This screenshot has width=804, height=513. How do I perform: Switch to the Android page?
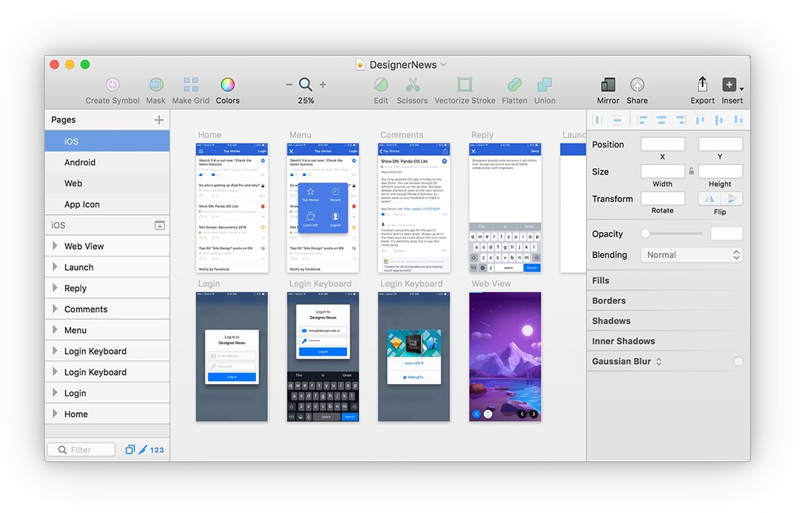107,163
